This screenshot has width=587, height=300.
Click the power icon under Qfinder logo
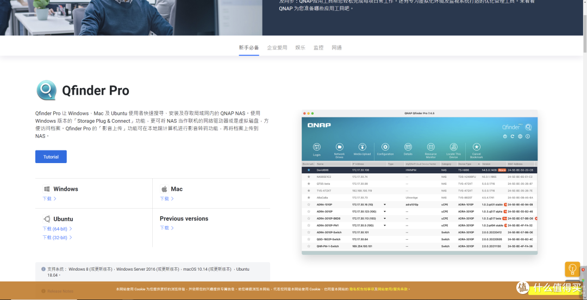[x=504, y=136]
